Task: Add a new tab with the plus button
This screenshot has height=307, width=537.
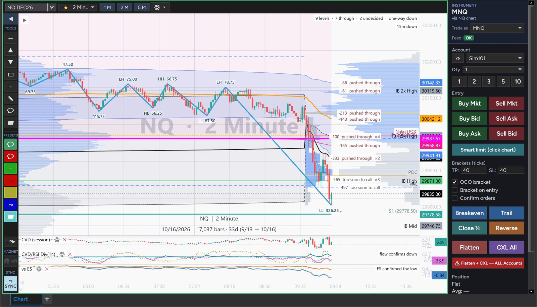Action: [x=47, y=299]
